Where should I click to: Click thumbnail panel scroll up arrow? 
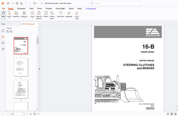click(x=37, y=37)
